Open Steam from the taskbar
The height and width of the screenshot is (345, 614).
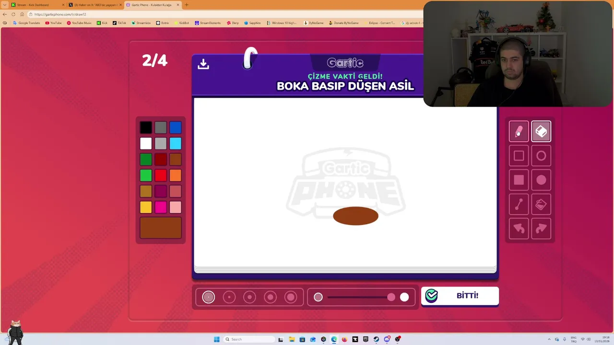376,339
